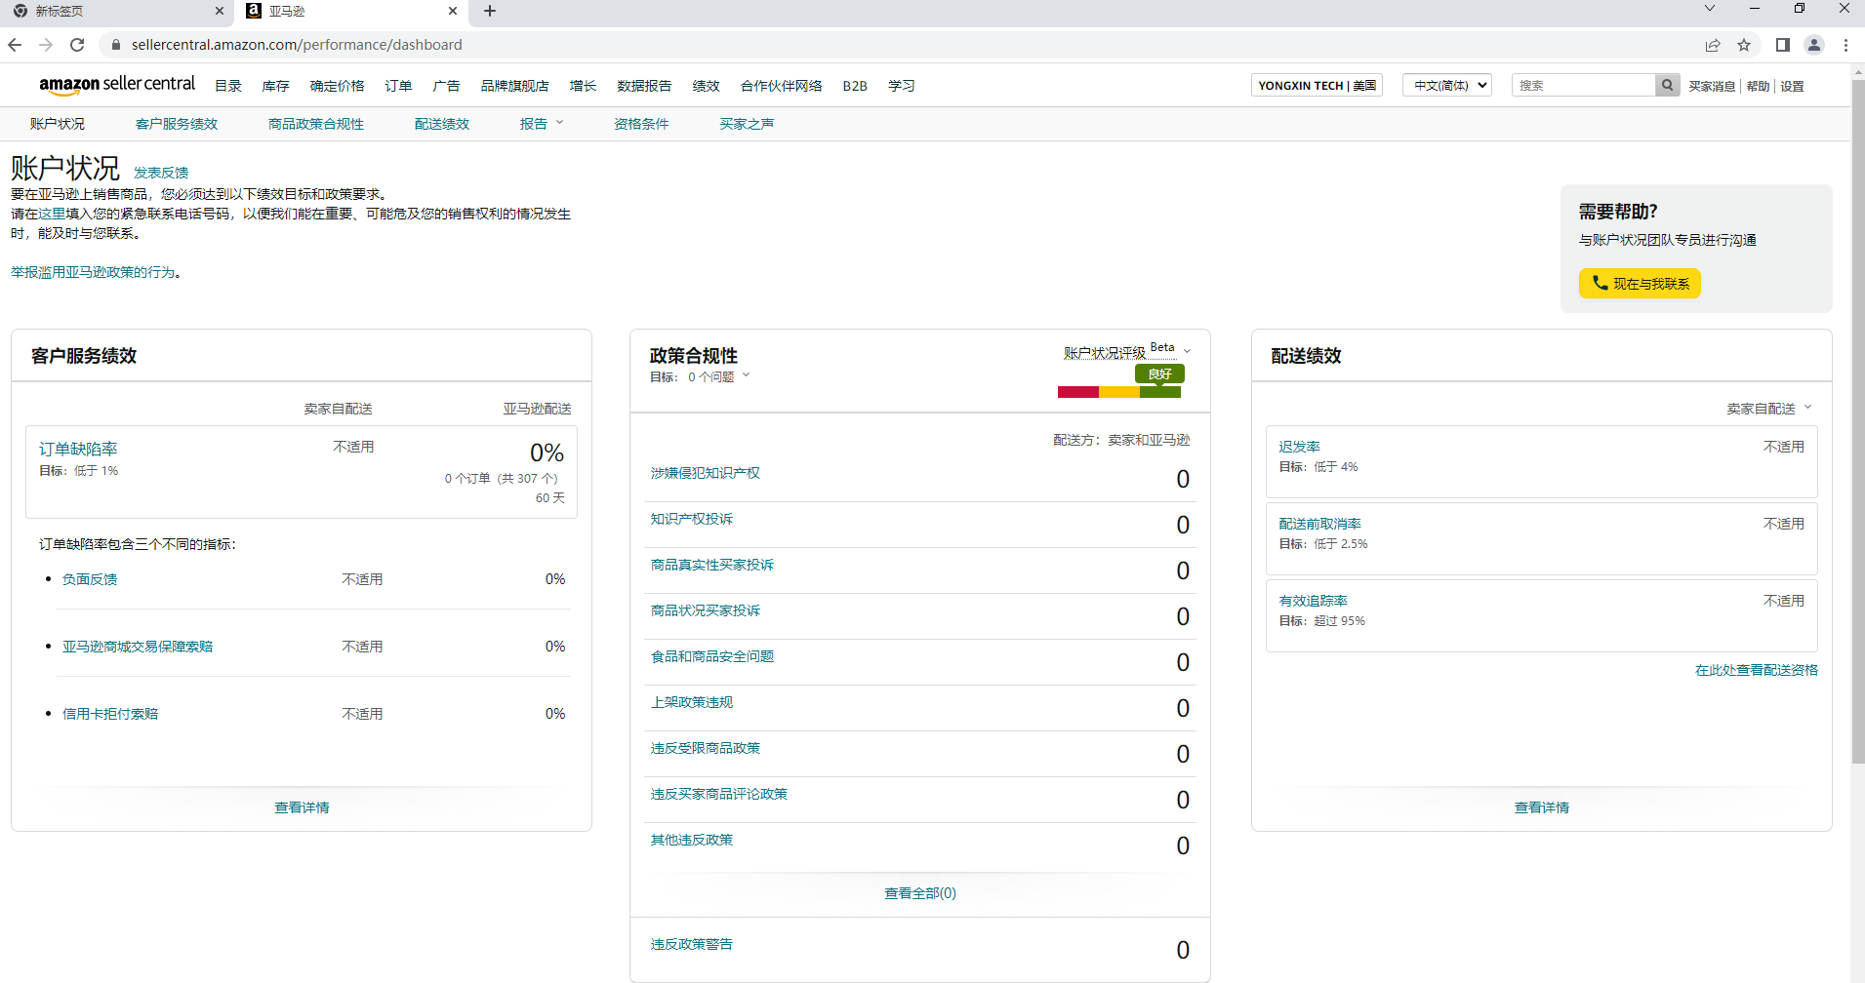
Task: Click inside the 搜索 input field
Action: (1581, 85)
